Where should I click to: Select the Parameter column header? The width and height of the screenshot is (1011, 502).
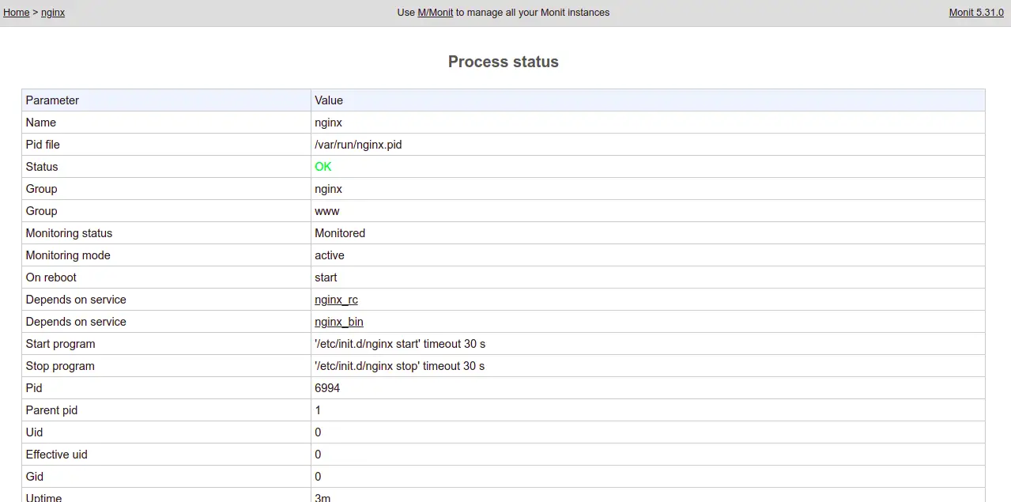coord(52,100)
